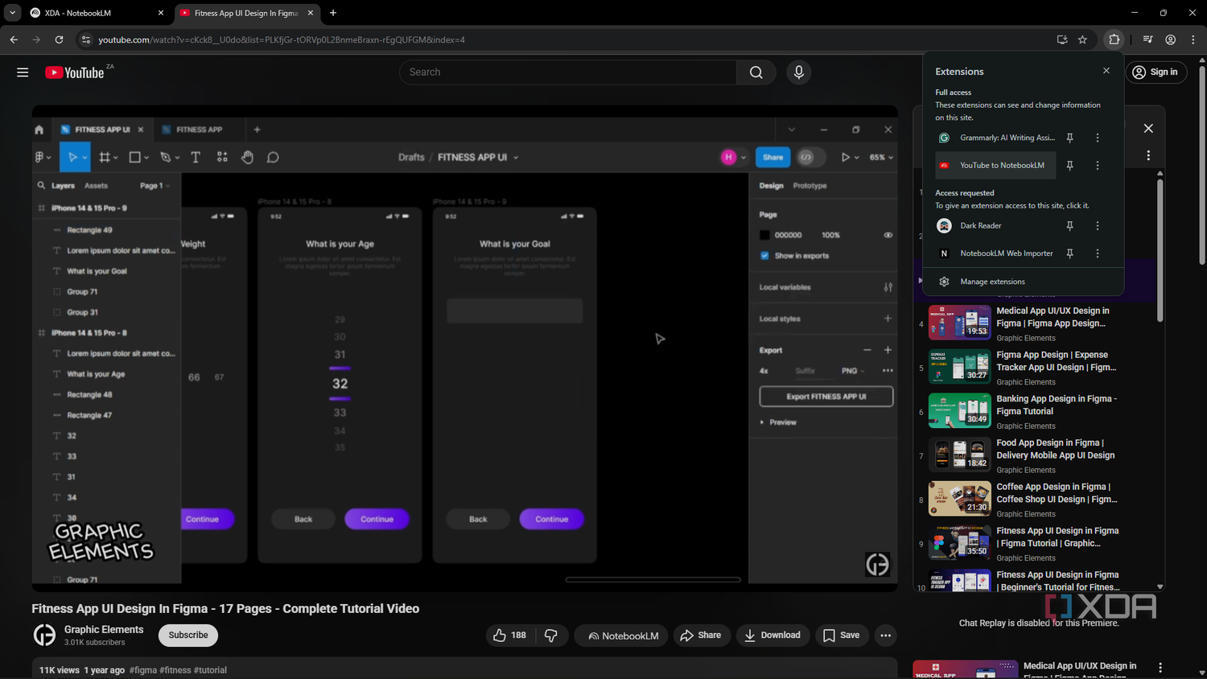
Task: Click the YouTube search magnifier button
Action: (756, 72)
